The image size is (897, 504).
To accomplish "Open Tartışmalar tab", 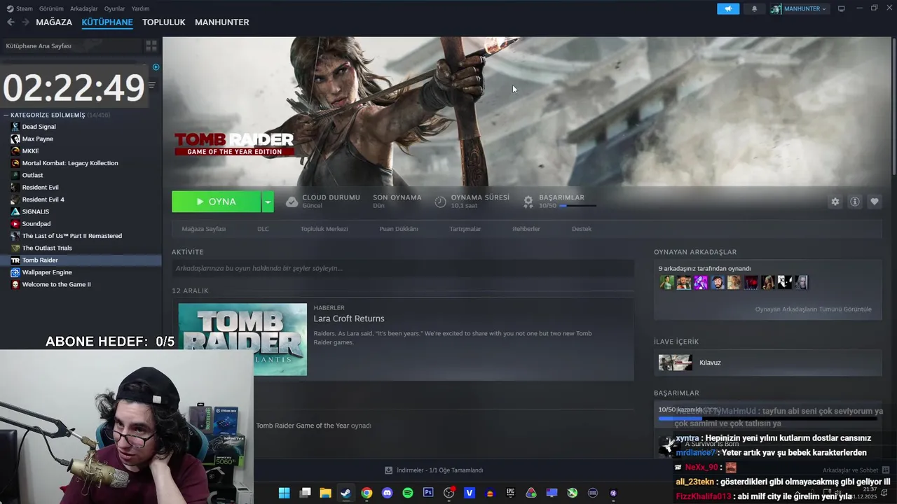I will click(465, 229).
